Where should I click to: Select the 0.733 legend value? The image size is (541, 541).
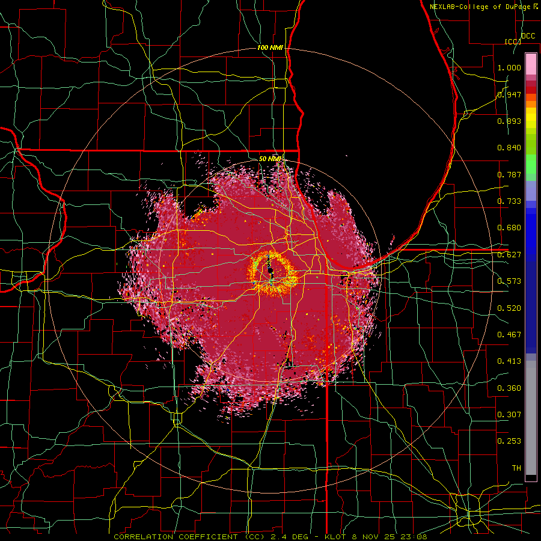tap(509, 201)
